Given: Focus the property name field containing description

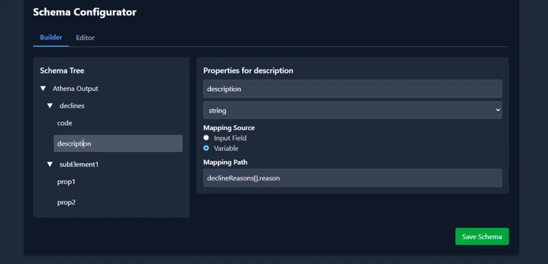Looking at the screenshot, I should coord(352,89).
